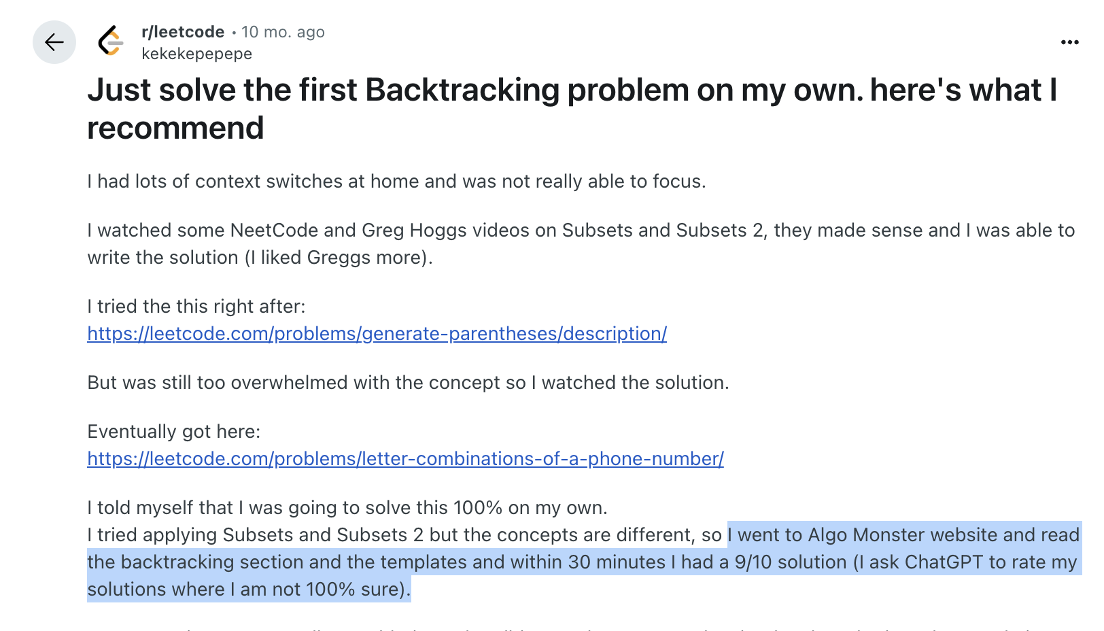
Task: Open the three-dot post options menu
Action: [x=1069, y=42]
